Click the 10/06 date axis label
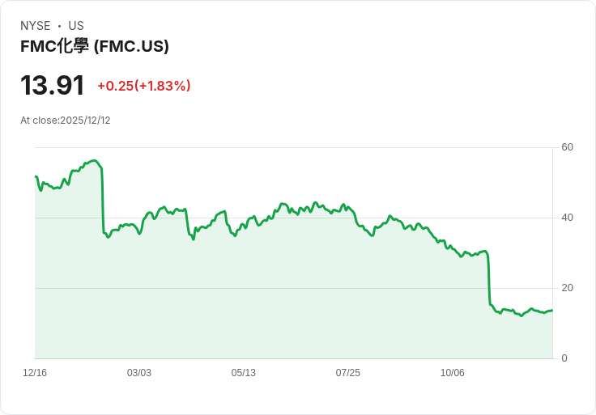The image size is (596, 415). tap(453, 373)
